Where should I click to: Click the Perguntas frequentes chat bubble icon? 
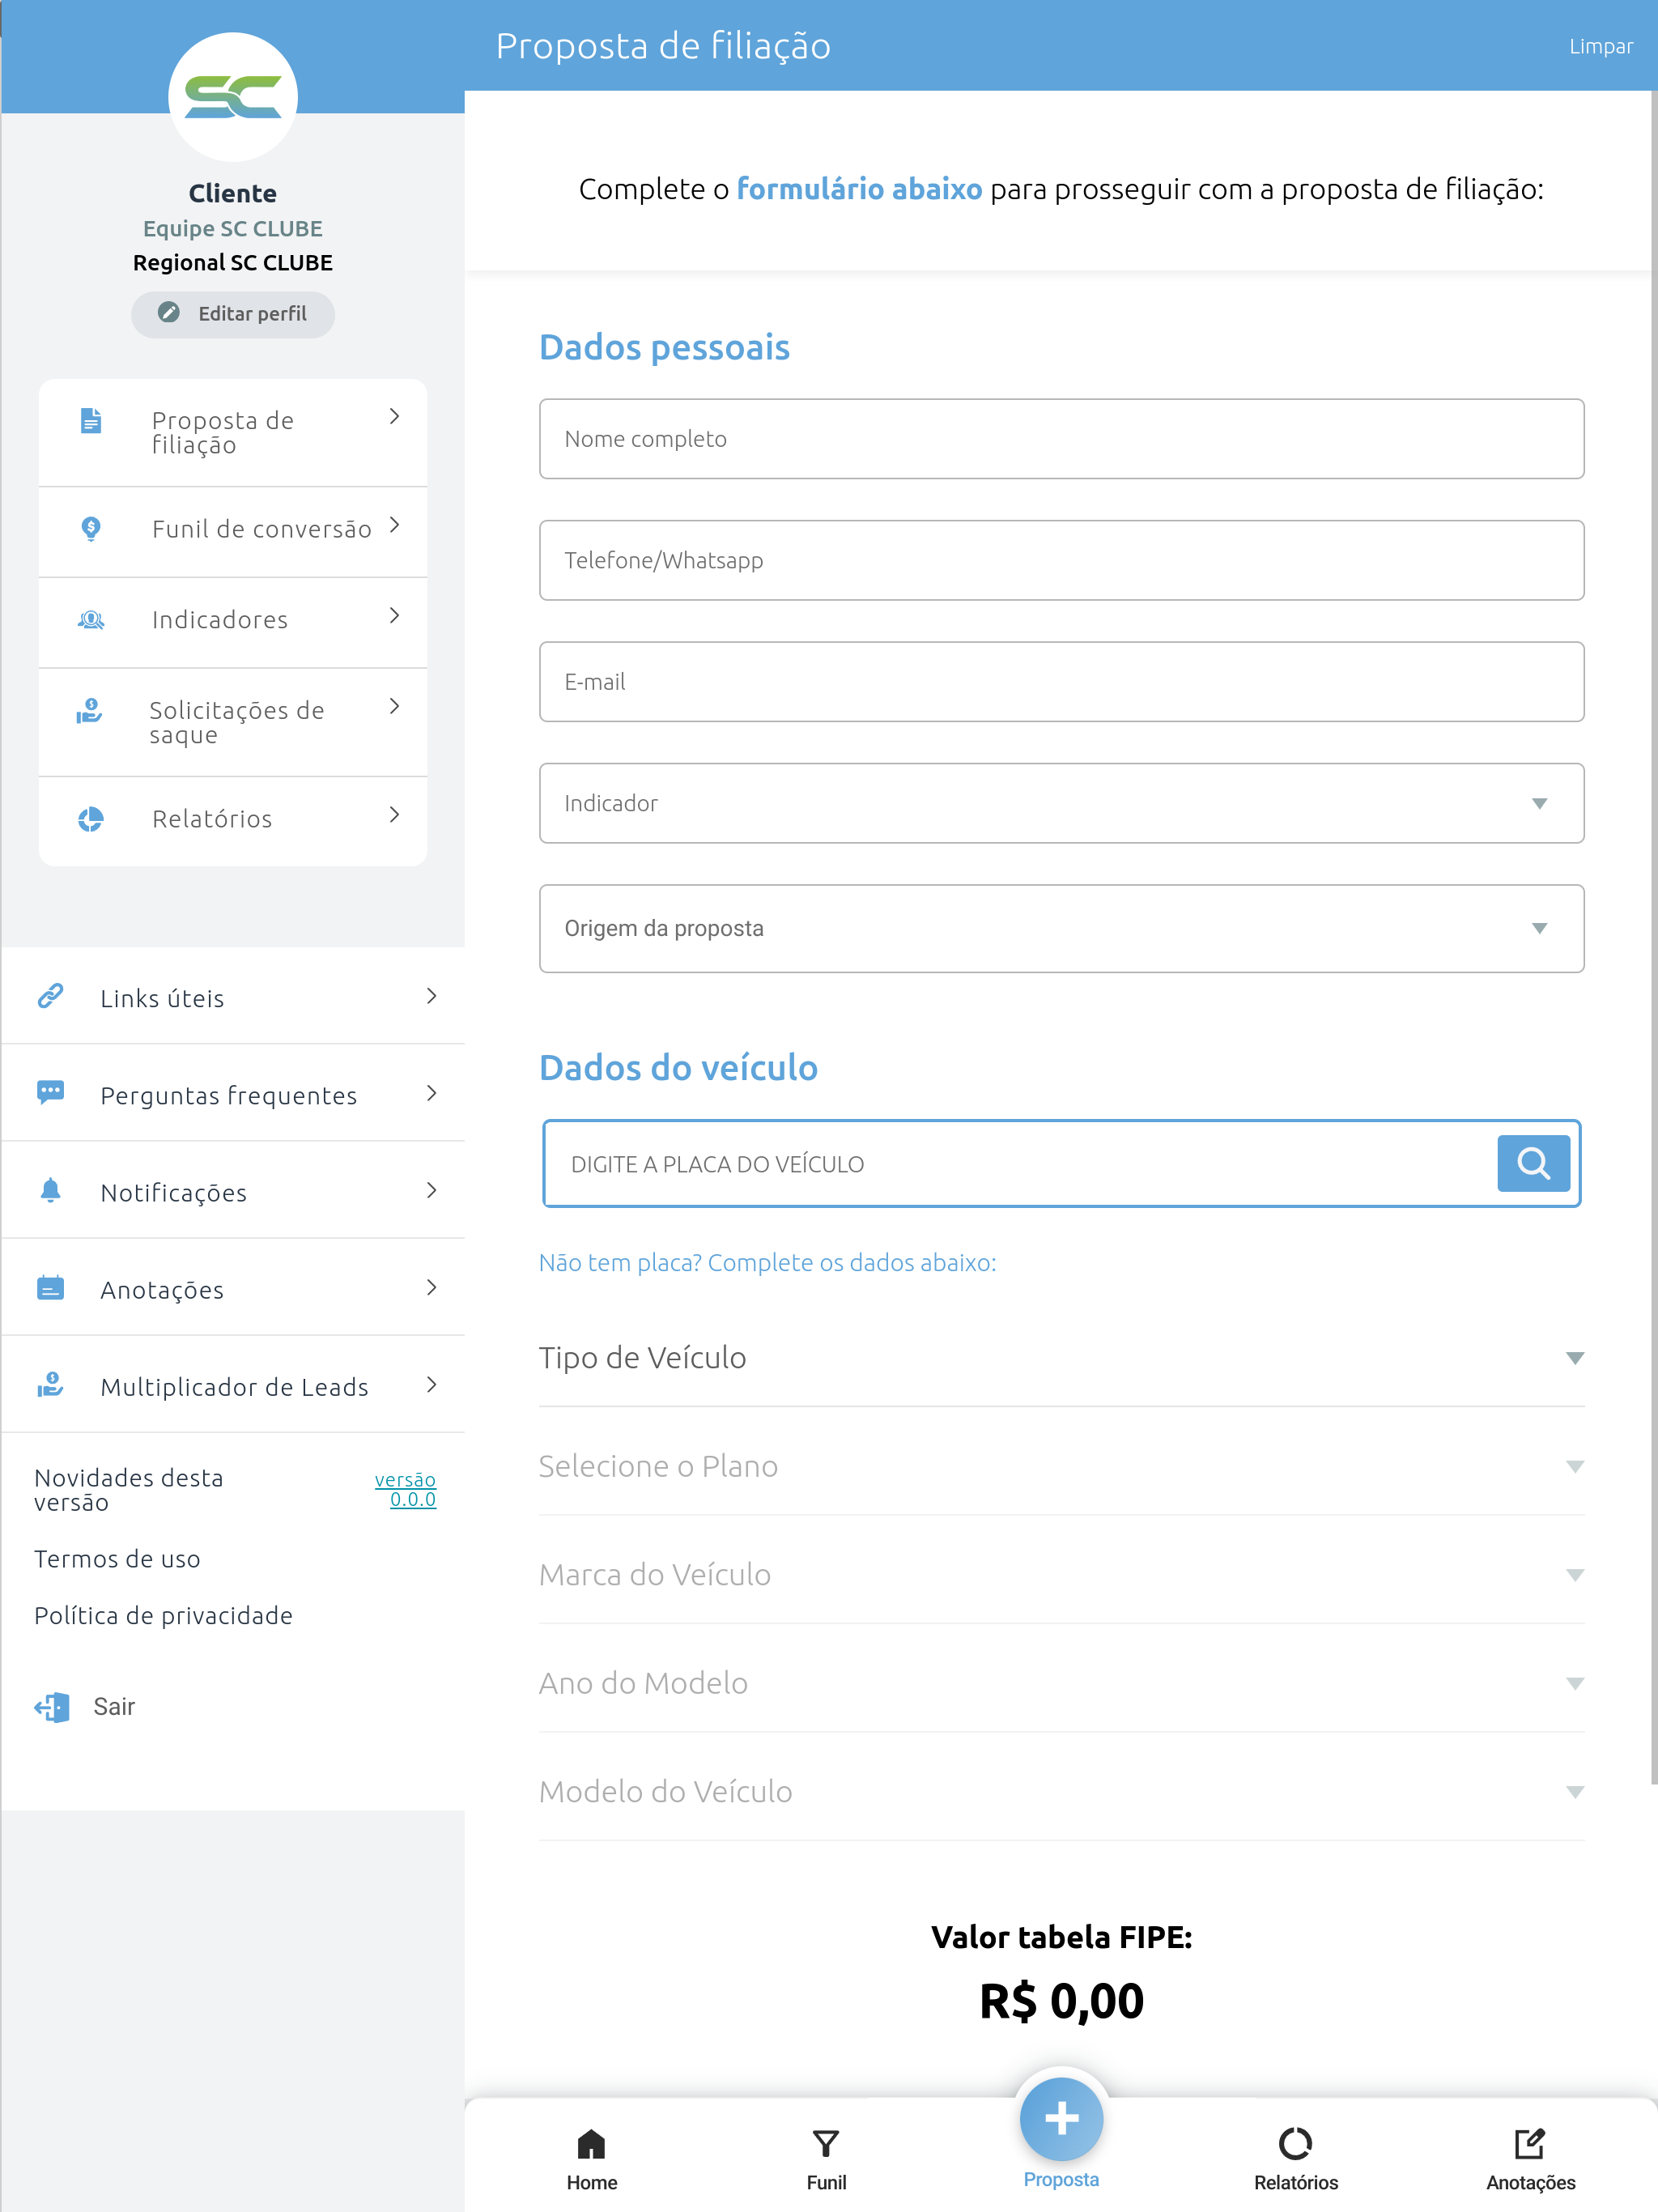(51, 1092)
